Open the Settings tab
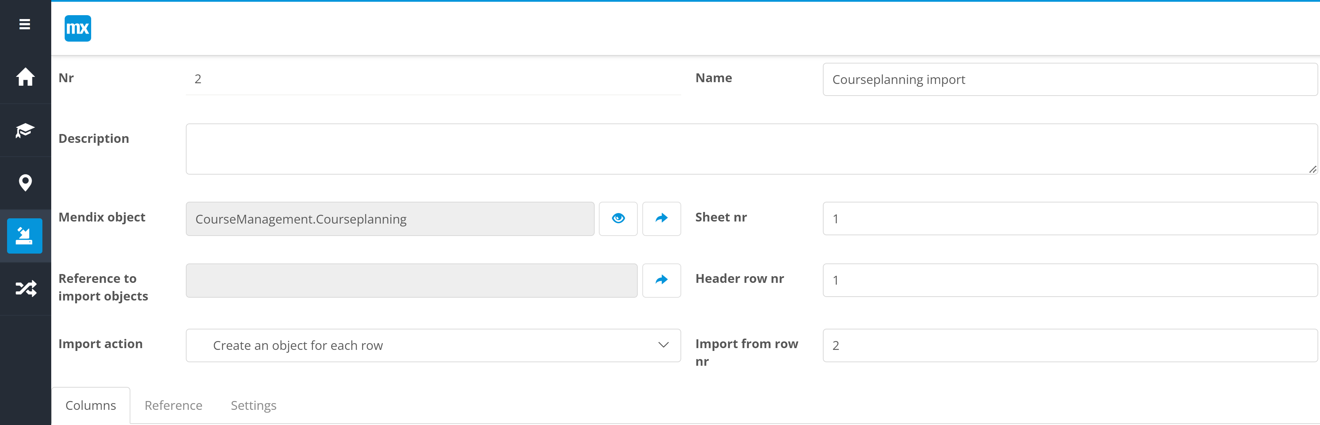This screenshot has width=1320, height=425. pos(253,405)
